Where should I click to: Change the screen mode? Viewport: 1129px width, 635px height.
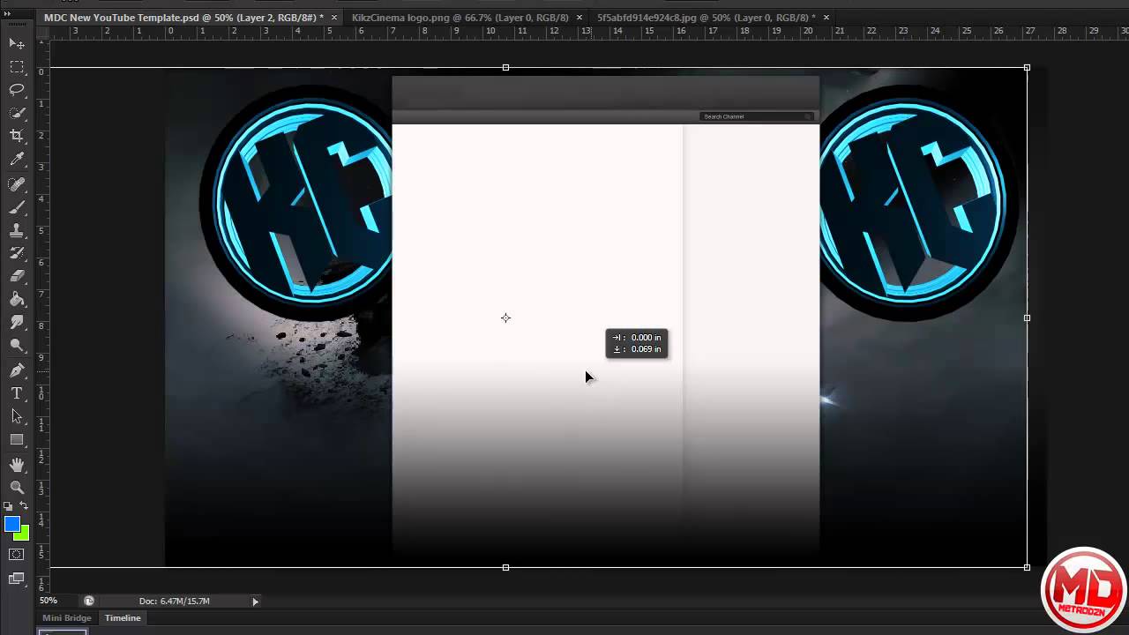(17, 579)
